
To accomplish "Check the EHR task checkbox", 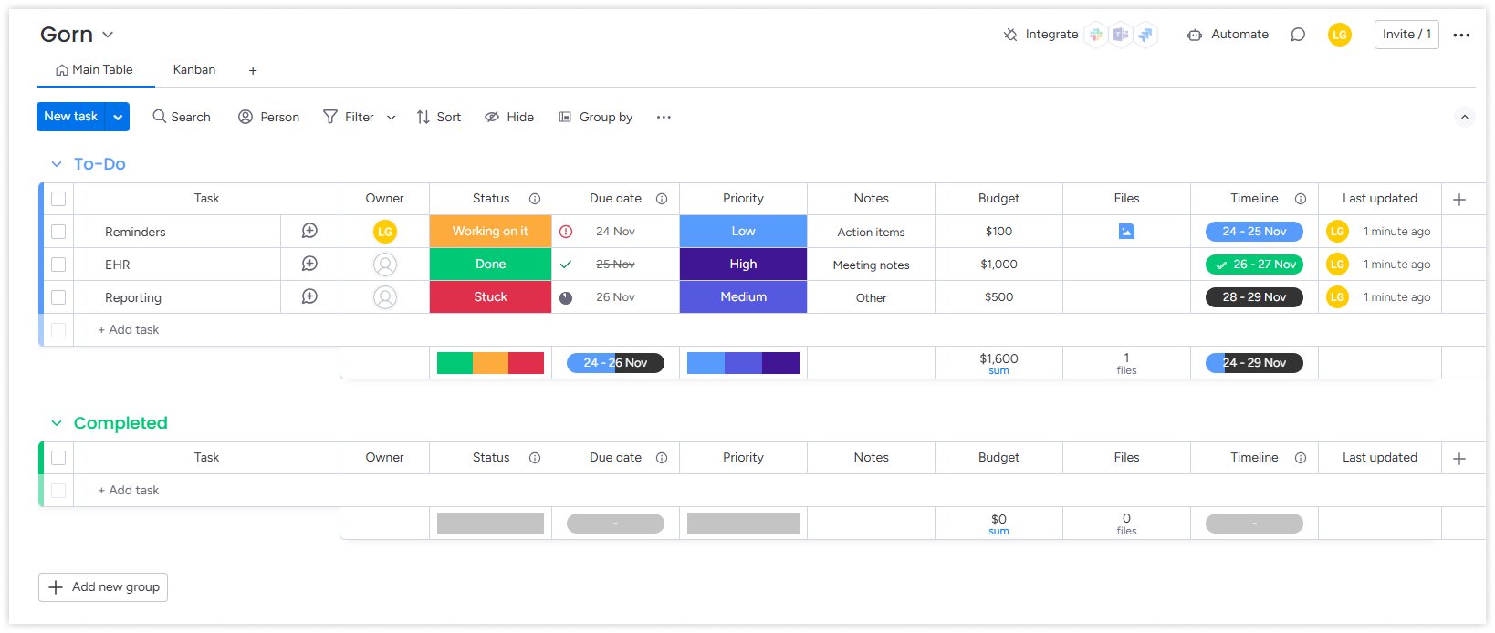I will 58,265.
